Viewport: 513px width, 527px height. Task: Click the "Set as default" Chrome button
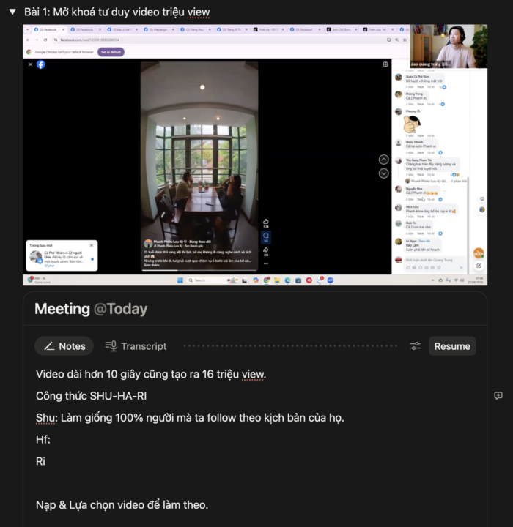[x=111, y=52]
